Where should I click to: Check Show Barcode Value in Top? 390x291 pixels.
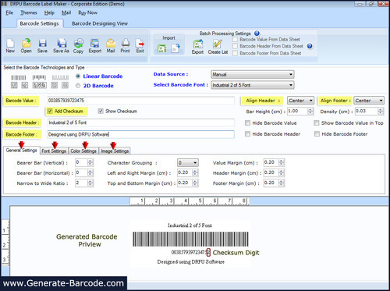pyautogui.click(x=317, y=122)
